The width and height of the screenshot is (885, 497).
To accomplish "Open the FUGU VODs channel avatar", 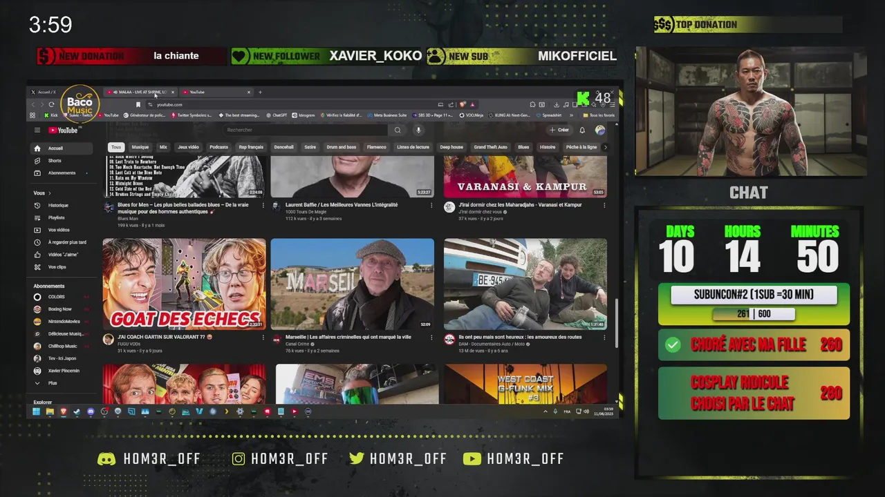I will point(109,340).
